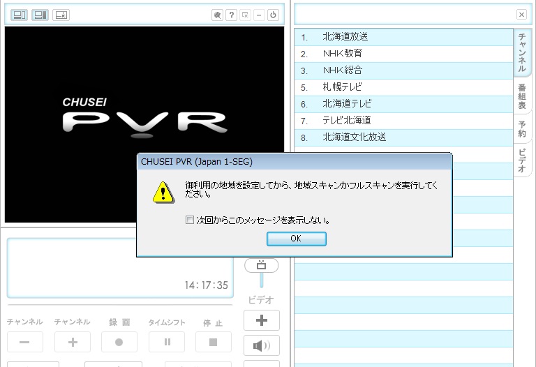Image resolution: width=536 pixels, height=367 pixels.
Task: Open settings via the tools brush icon
Action: tap(218, 15)
